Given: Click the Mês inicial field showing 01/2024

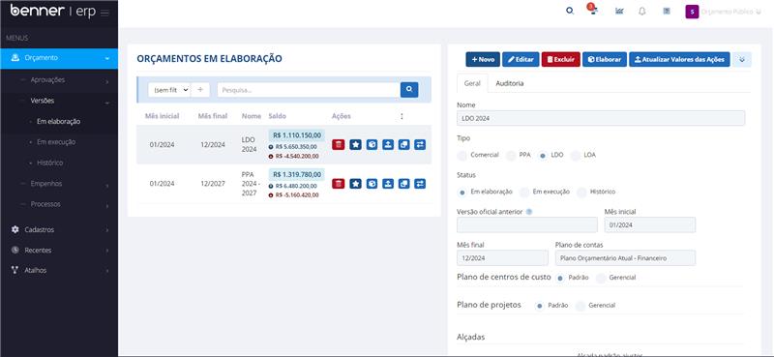Looking at the screenshot, I should pyautogui.click(x=650, y=224).
